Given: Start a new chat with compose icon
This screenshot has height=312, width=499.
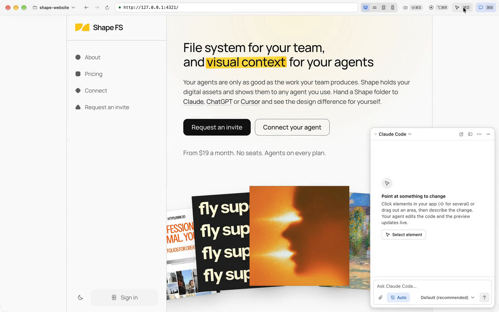Looking at the screenshot, I should tap(461, 134).
